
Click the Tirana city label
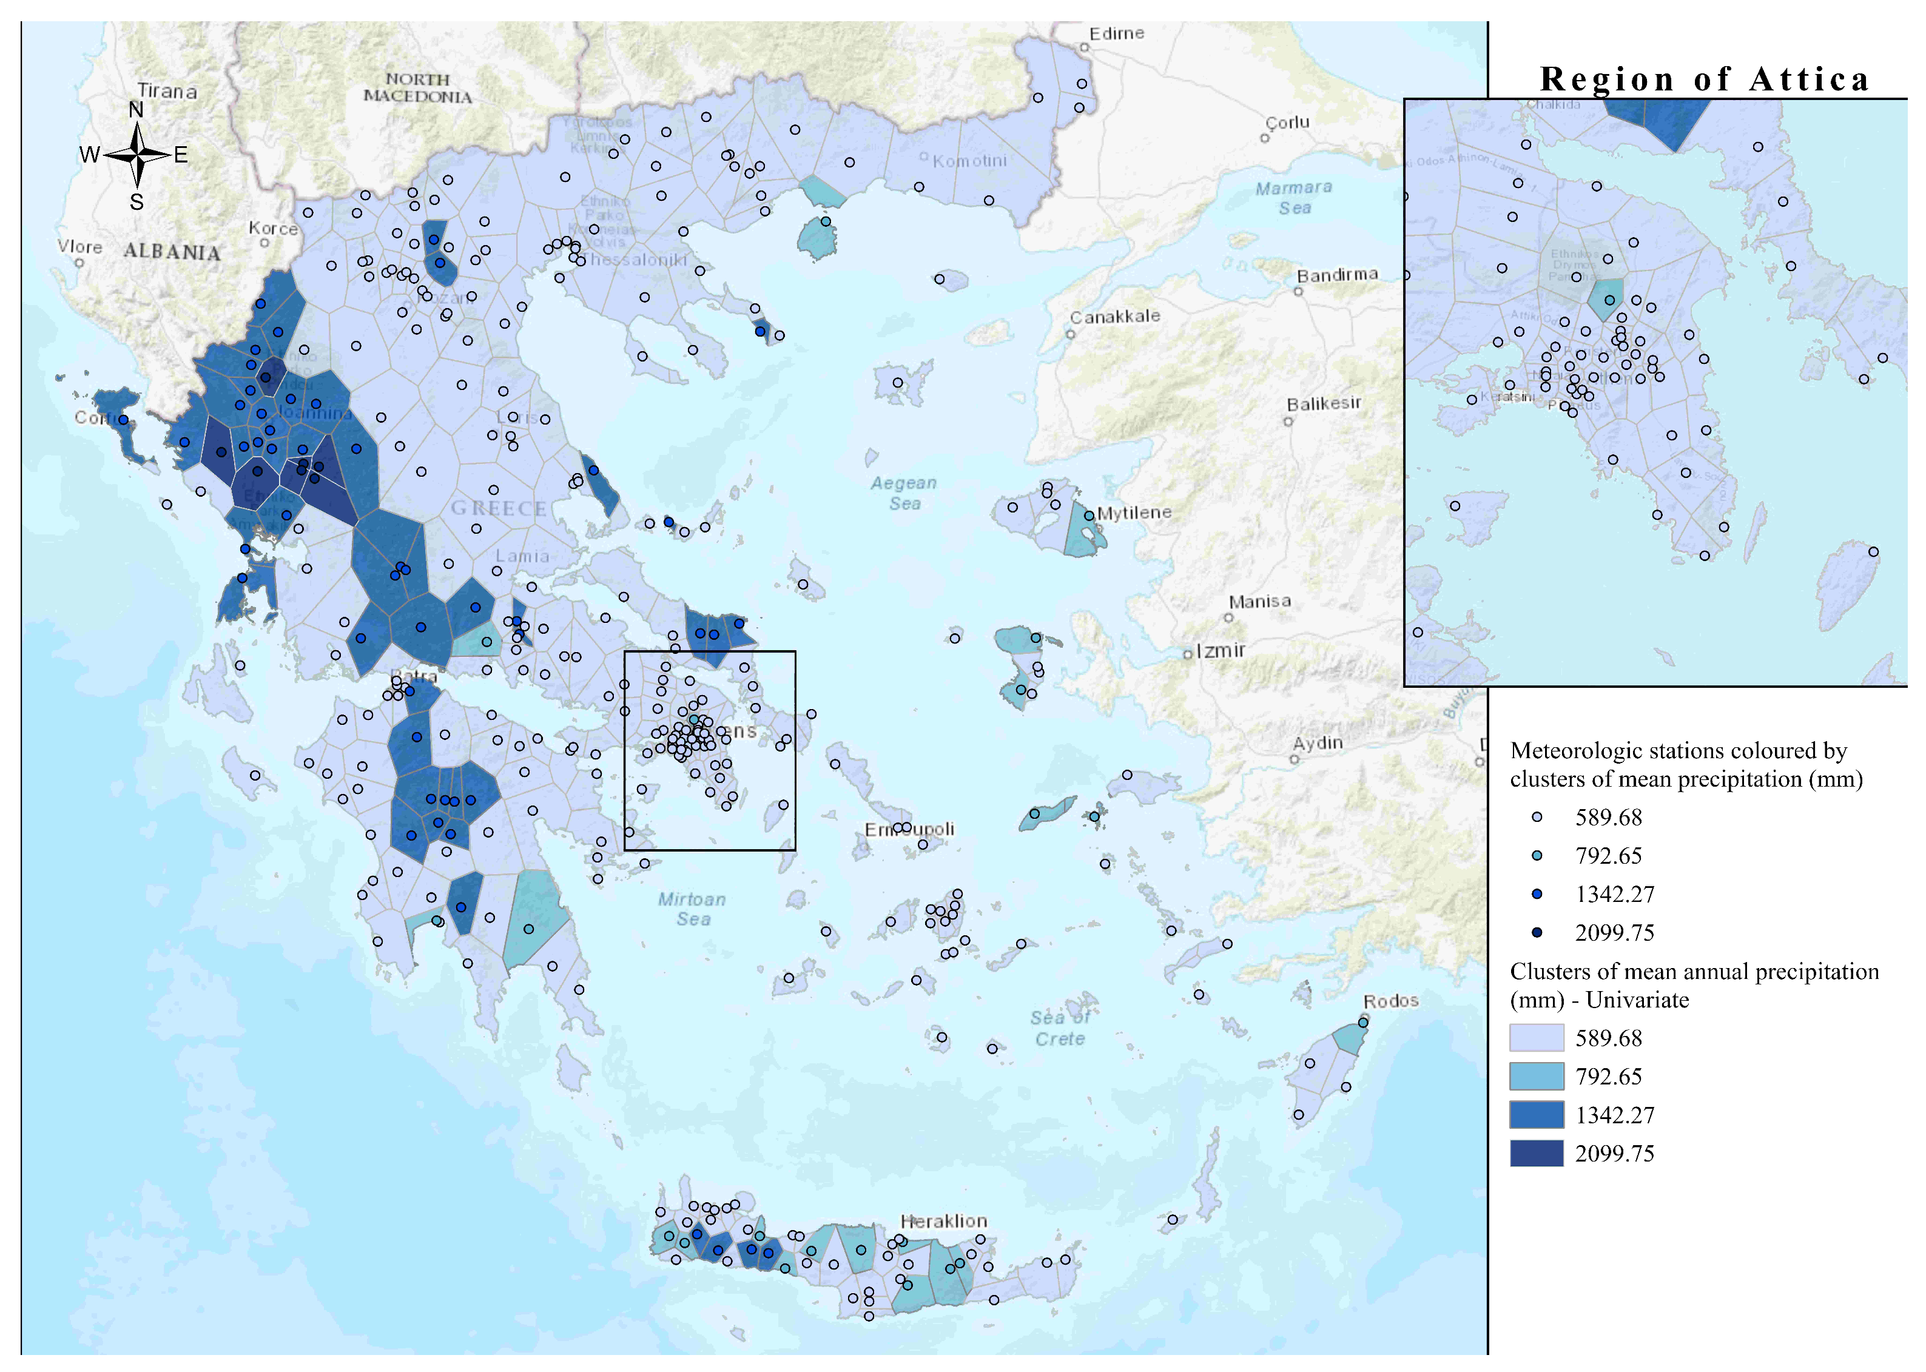(x=167, y=91)
